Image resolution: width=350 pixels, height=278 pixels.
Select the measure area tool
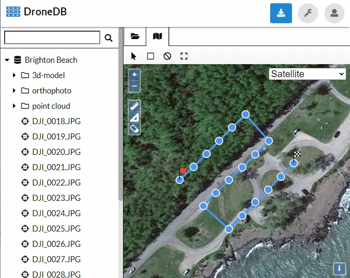coord(135,117)
